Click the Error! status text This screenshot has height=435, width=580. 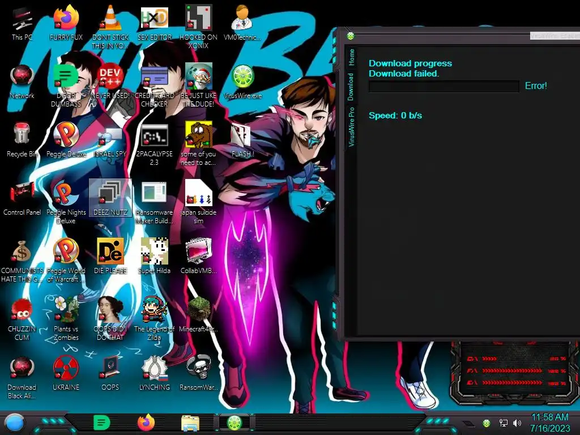click(536, 86)
